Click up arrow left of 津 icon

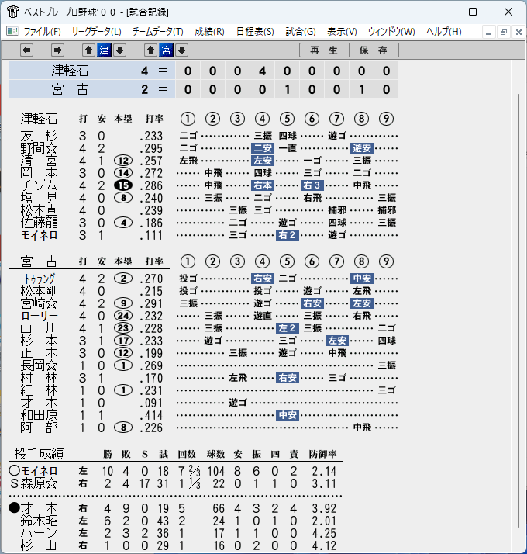tap(88, 50)
